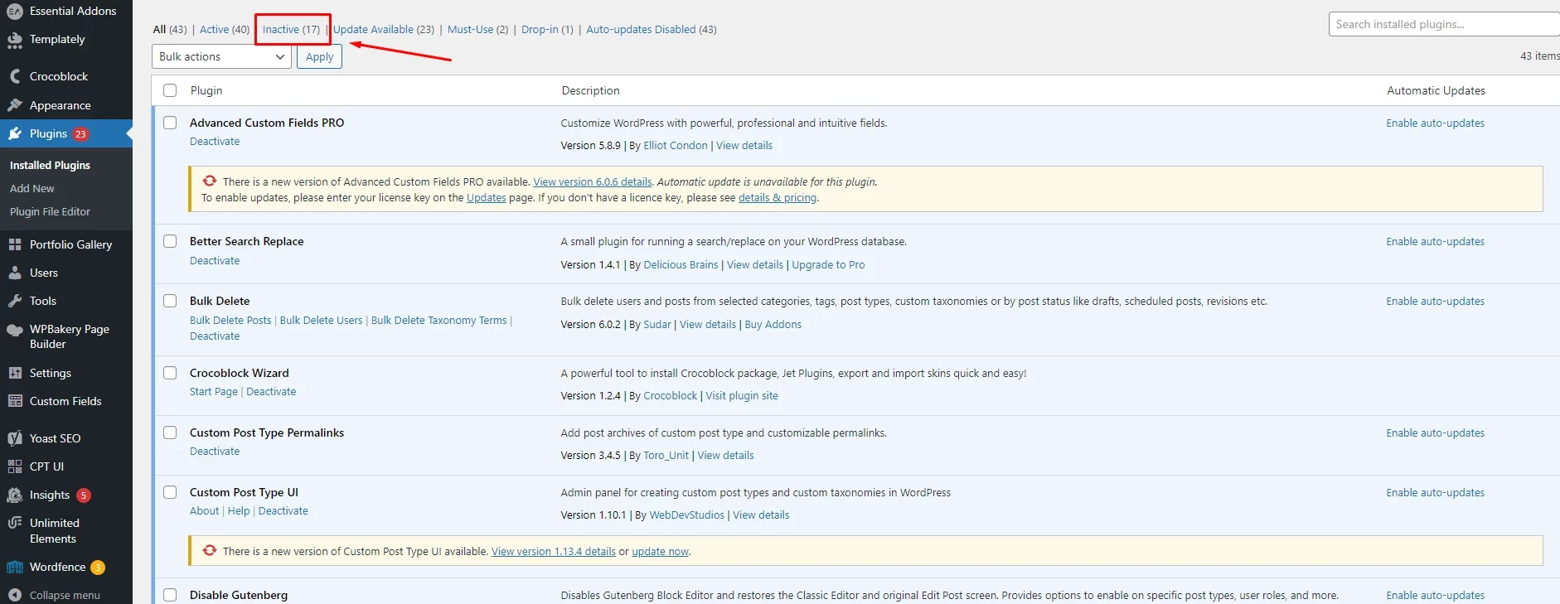Open Installed Plugins submenu item
The width and height of the screenshot is (1560, 604).
50,165
